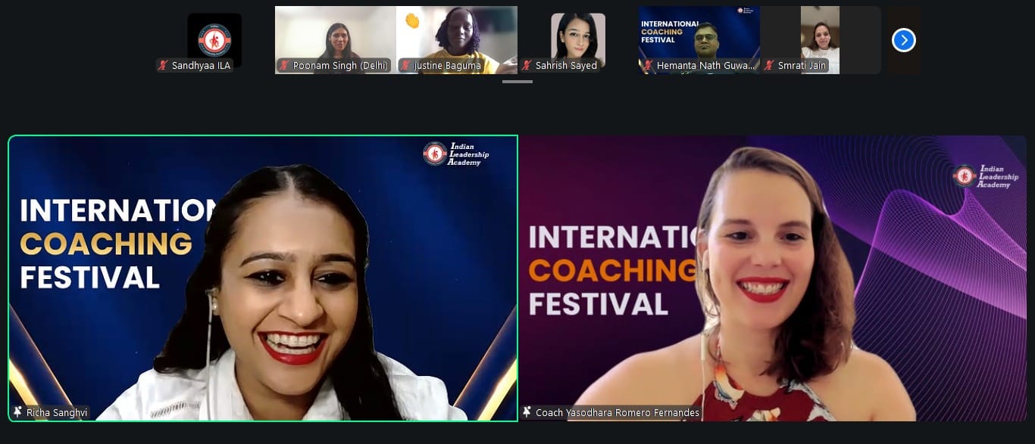This screenshot has height=444, width=1035.
Task: Click Sahrish Sayed's muted microphone icon
Action: click(527, 66)
